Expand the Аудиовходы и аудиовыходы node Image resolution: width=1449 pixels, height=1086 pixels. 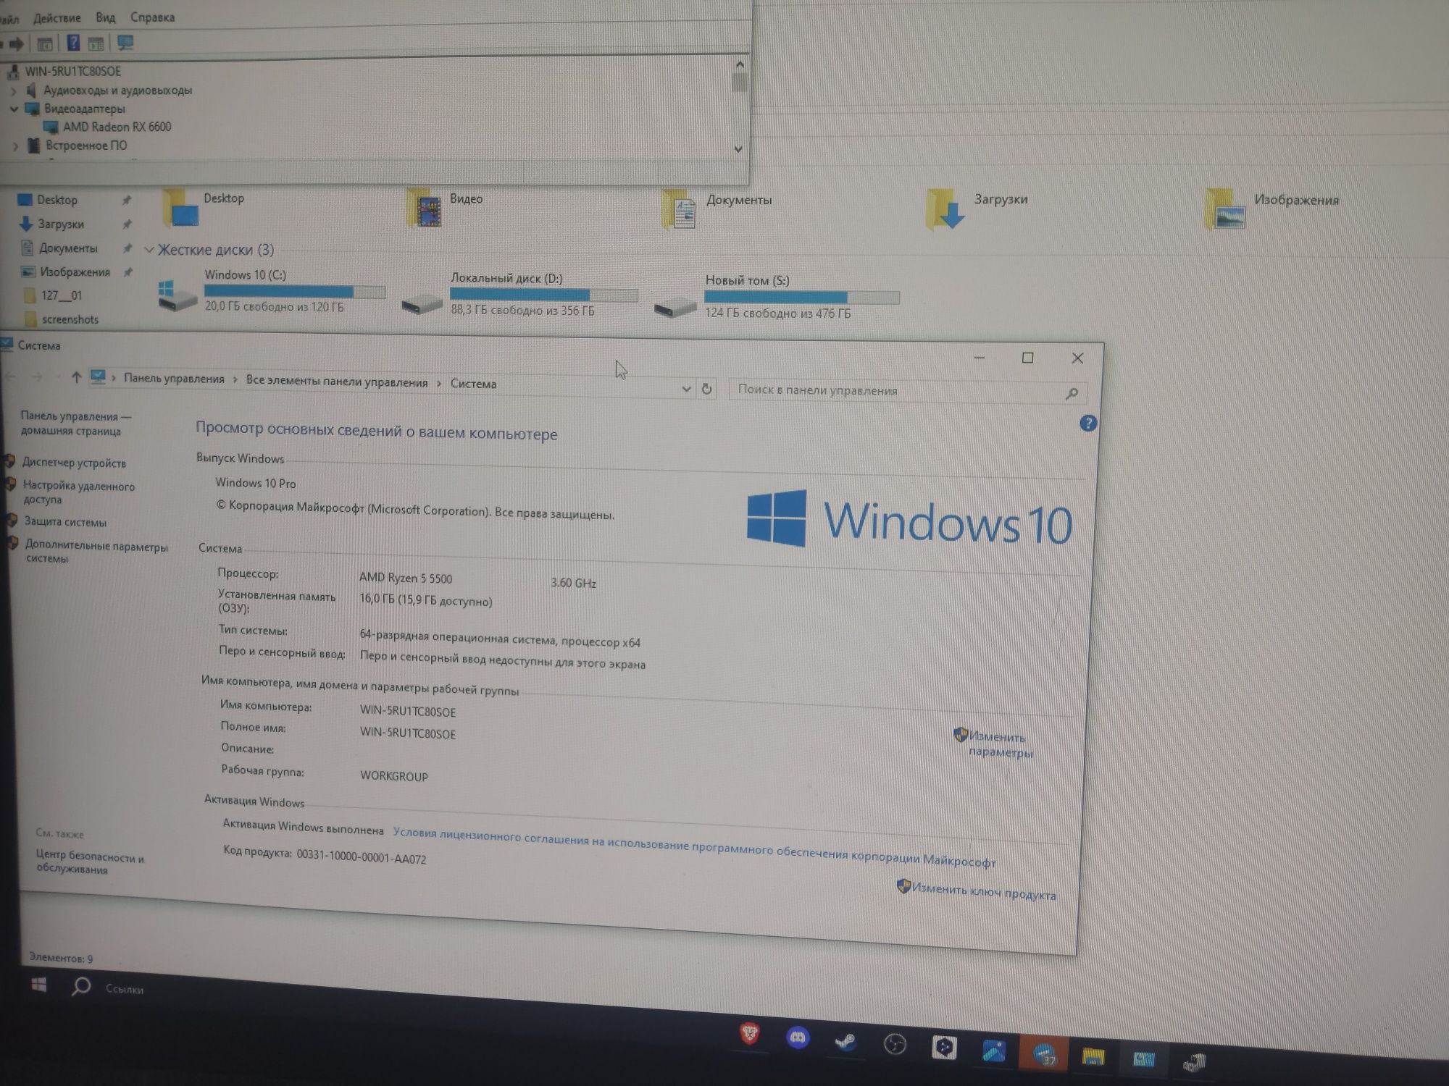pos(14,91)
